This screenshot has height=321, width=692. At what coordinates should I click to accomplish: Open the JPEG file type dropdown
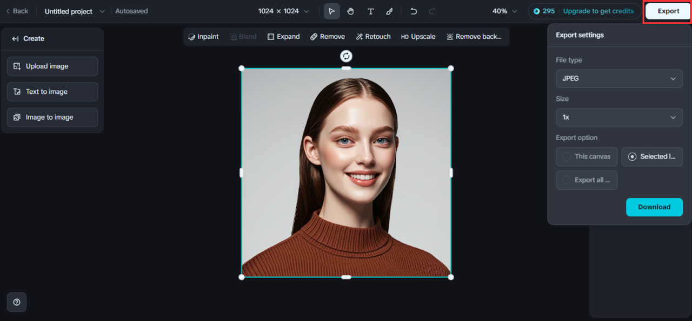(619, 79)
